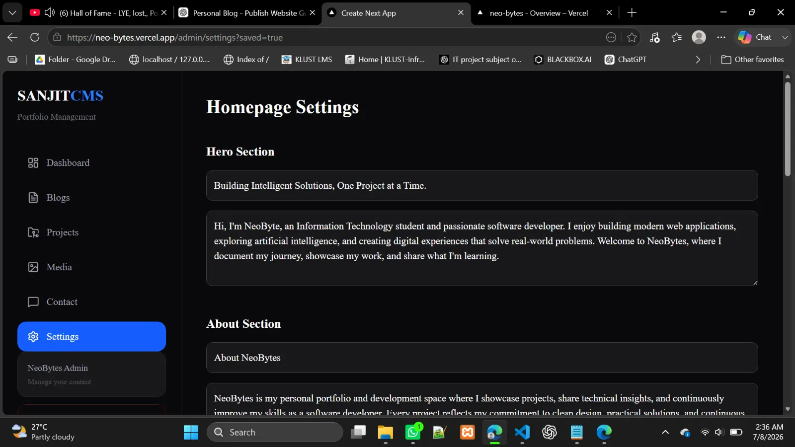Open the Windows Start menu
Viewport: 795px width, 447px height.
[191, 433]
